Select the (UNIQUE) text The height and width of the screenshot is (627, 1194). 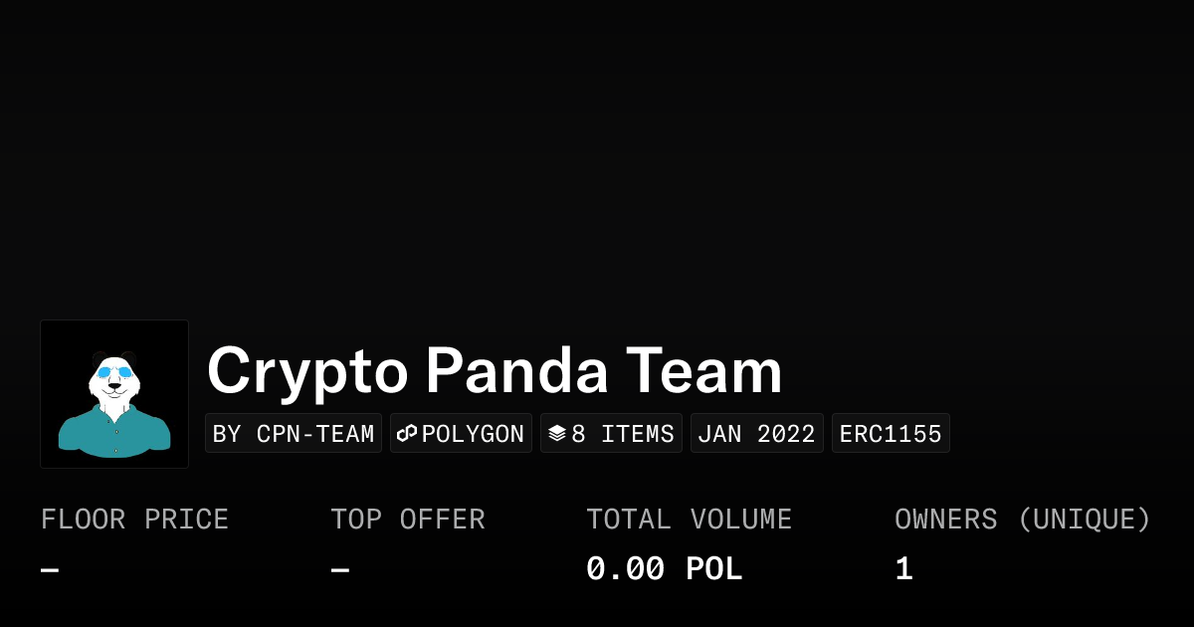[1084, 520]
